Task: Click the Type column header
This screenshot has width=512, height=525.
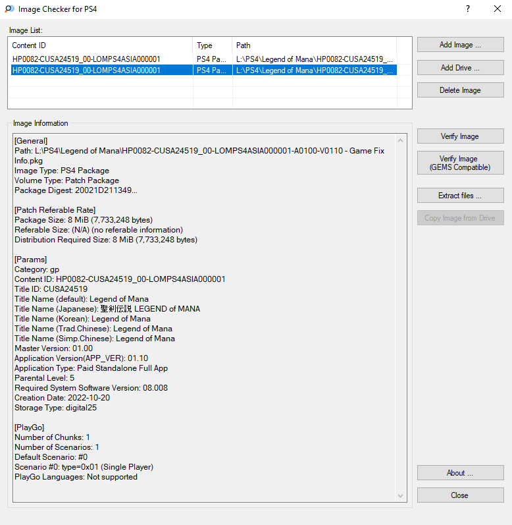Action: point(213,45)
